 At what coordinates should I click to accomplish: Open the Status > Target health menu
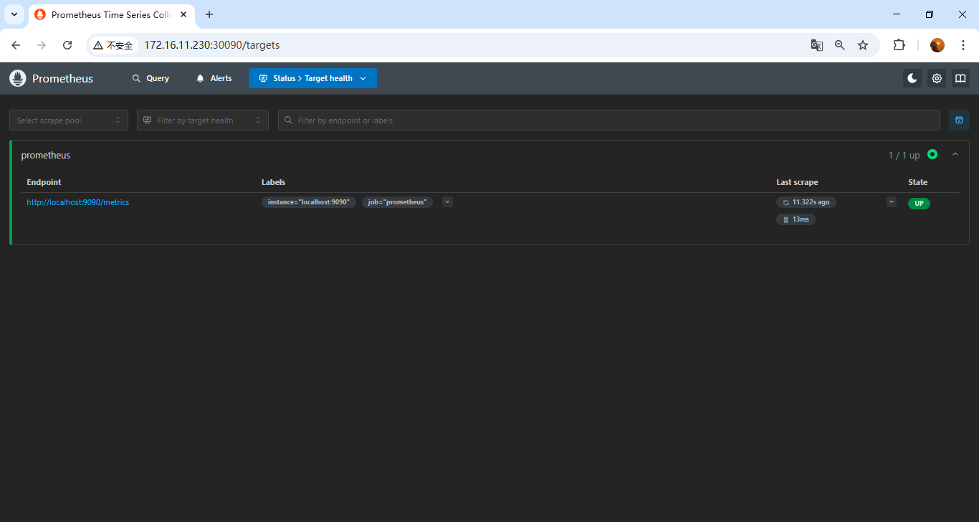312,78
